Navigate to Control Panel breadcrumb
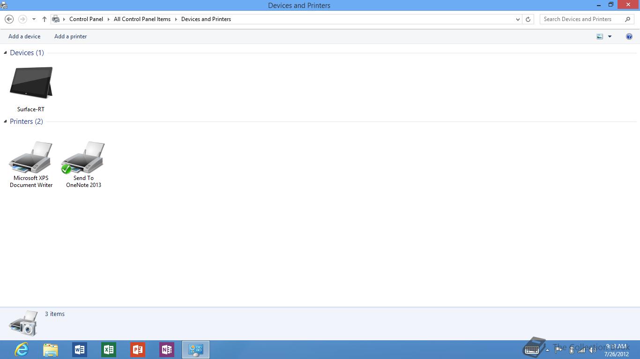Viewport: 640px width, 359px height. pyautogui.click(x=86, y=19)
